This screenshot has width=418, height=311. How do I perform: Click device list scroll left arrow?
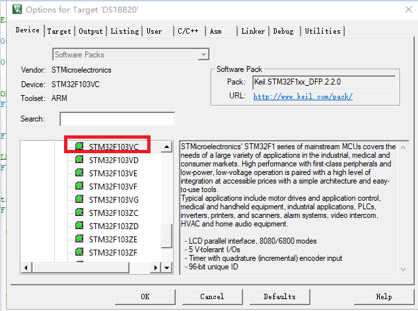(26, 267)
